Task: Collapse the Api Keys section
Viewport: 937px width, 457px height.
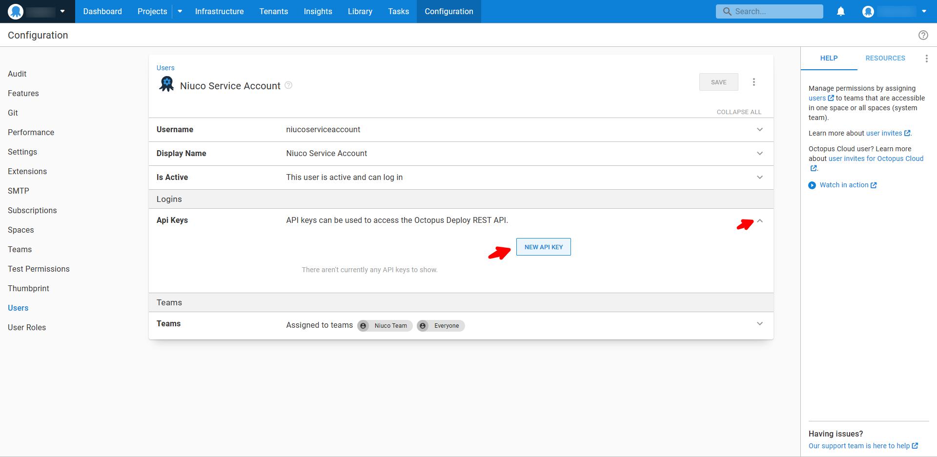Action: (760, 221)
